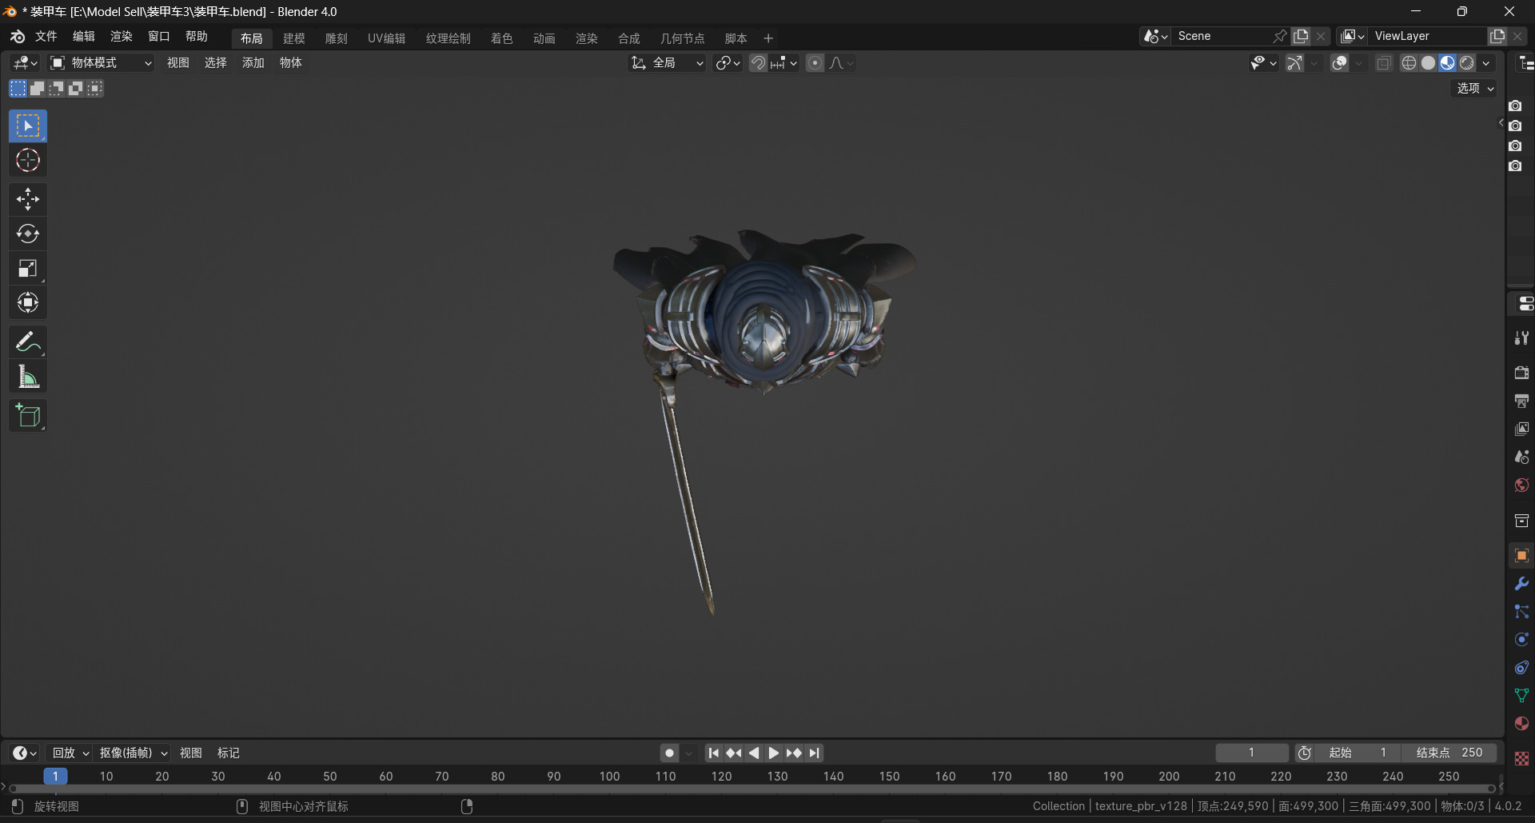This screenshot has height=823, width=1535.
Task: Open the selectability and visibility dropdown
Action: 1263,63
